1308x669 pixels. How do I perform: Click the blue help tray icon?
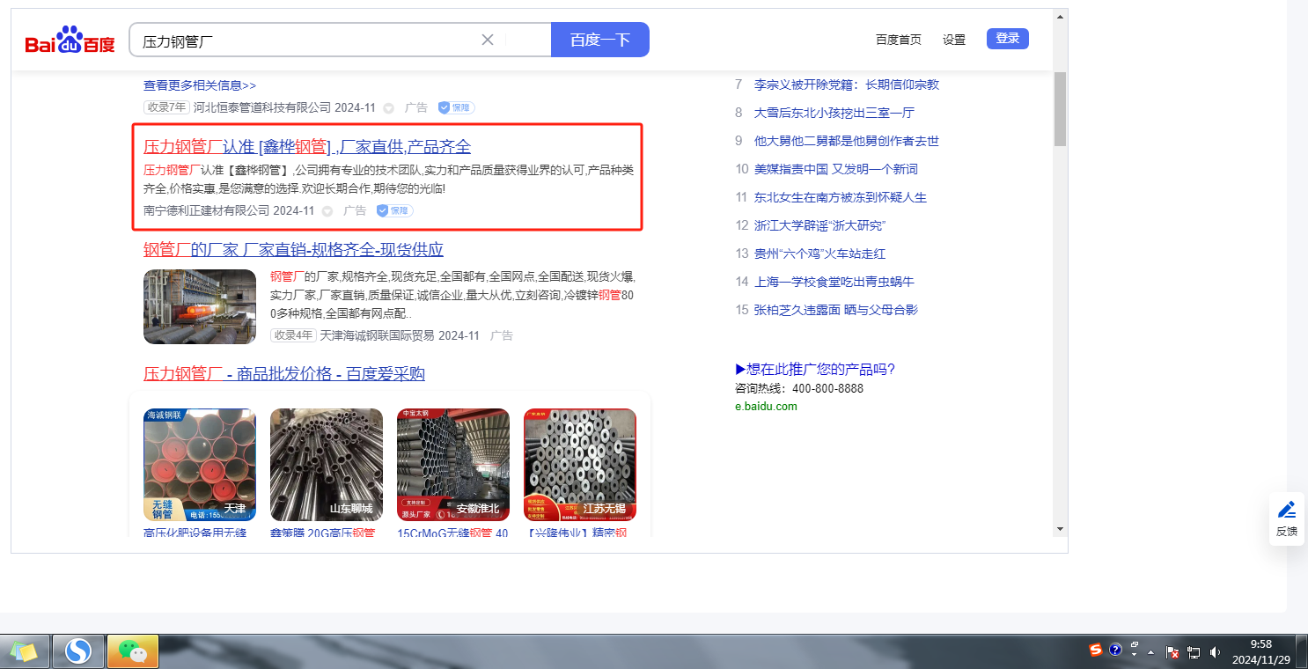[x=1115, y=651]
